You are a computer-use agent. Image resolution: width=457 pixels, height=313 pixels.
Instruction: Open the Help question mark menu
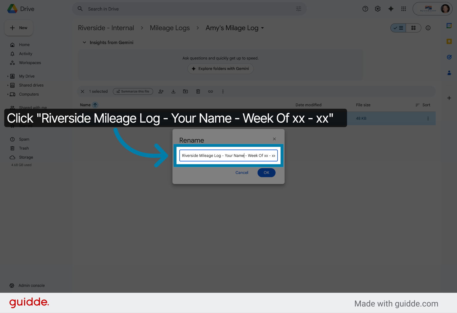pos(365,9)
